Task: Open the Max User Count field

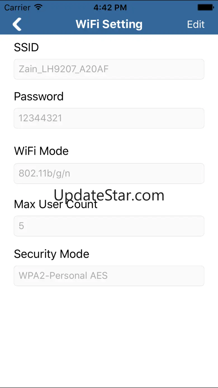Action: pyautogui.click(x=109, y=226)
